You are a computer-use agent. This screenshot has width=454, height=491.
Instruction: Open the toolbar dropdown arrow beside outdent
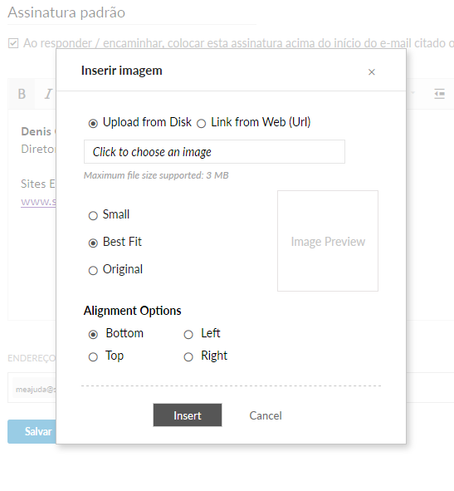[413, 93]
